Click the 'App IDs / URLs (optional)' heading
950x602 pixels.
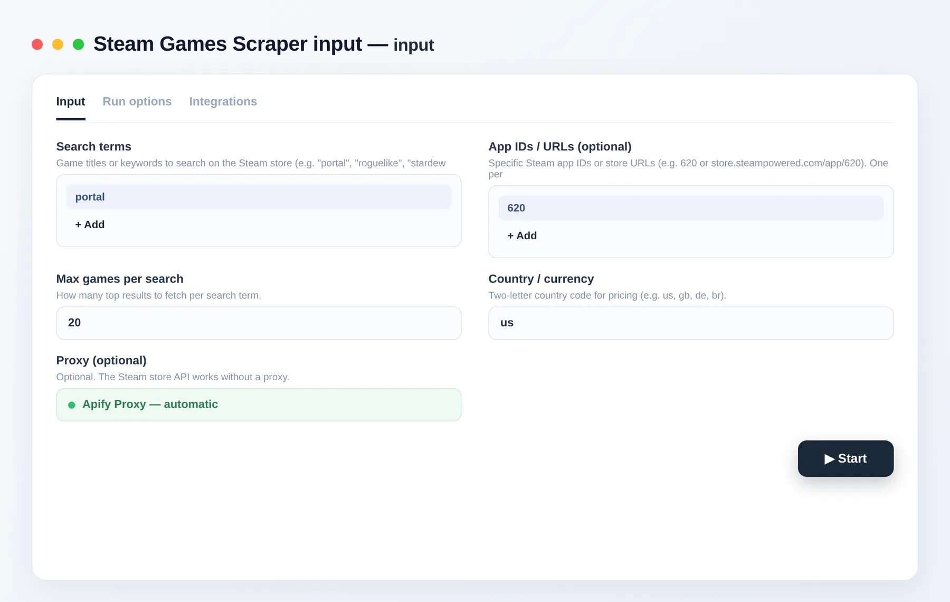click(x=560, y=146)
